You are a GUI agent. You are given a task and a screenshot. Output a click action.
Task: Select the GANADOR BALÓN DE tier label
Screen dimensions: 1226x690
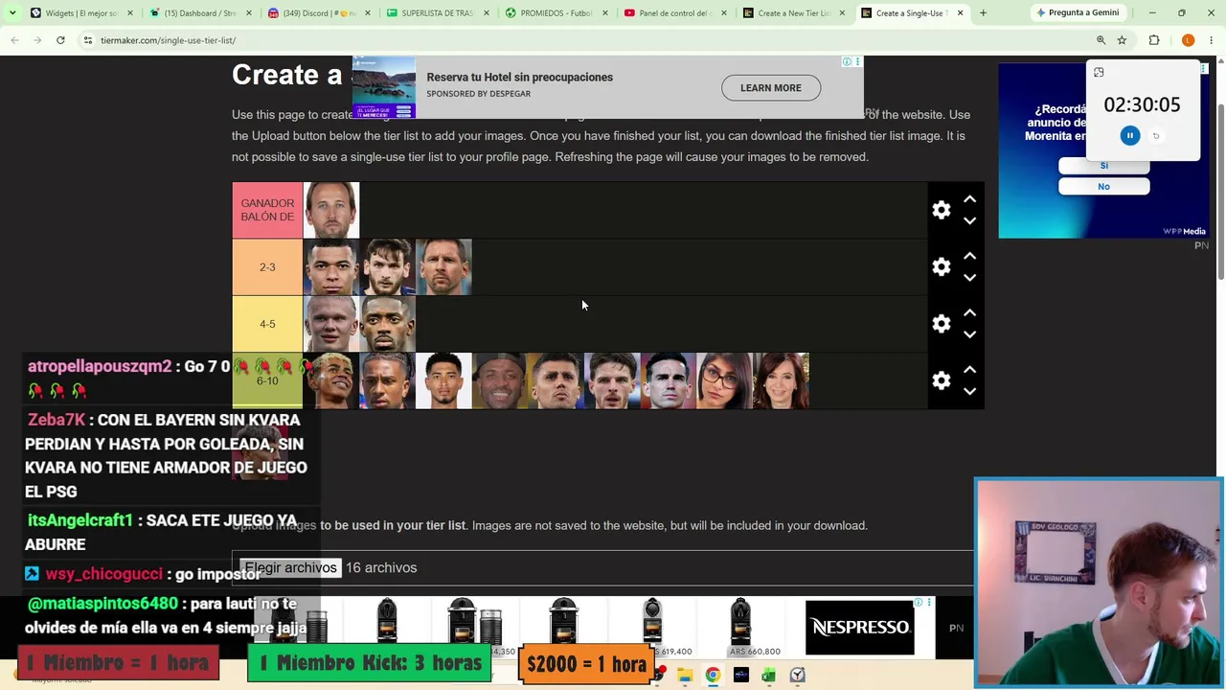(x=267, y=210)
